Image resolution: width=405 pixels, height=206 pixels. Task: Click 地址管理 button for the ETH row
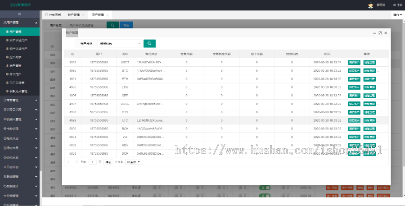(369, 79)
